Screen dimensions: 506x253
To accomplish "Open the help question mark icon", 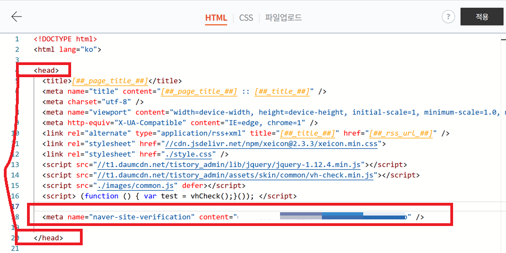I will coord(448,17).
